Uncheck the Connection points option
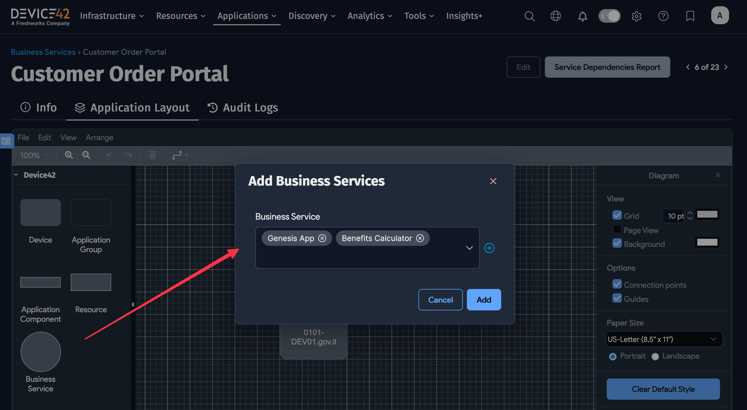Viewport: 747px width, 410px height. pyautogui.click(x=617, y=284)
